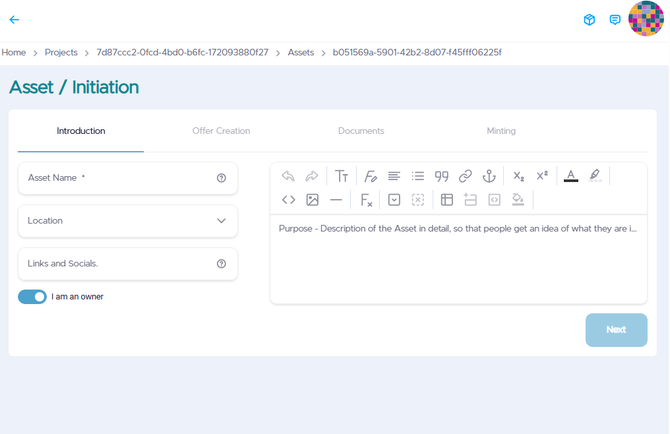This screenshot has height=434, width=670.
Task: Navigate to Projects via the breadcrumb
Action: (61, 52)
